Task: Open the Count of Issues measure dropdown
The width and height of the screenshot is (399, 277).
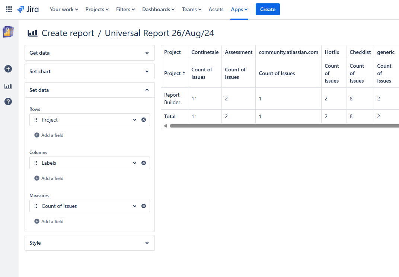Action: click(135, 206)
